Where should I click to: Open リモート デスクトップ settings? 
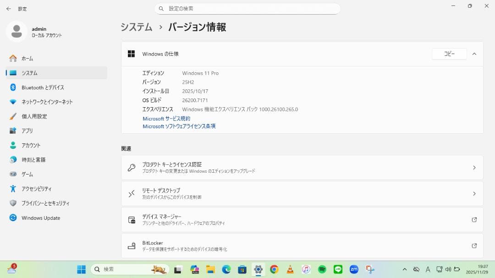pos(302,194)
